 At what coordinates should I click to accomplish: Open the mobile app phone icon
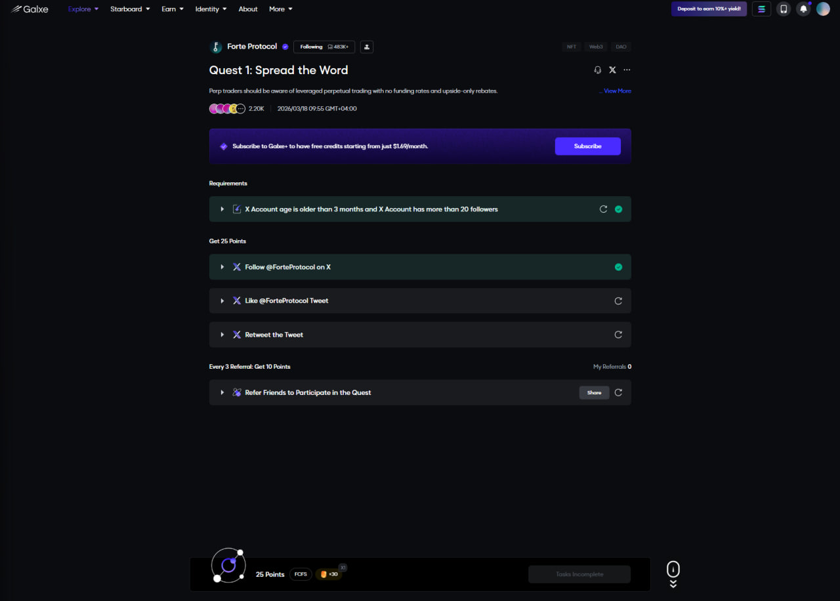[x=783, y=9]
